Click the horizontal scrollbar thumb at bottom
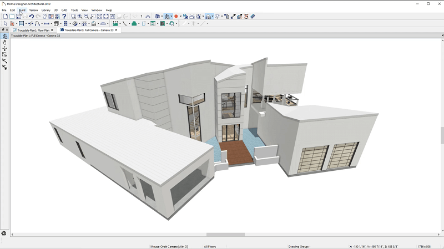This screenshot has height=249, width=444. [x=225, y=235]
